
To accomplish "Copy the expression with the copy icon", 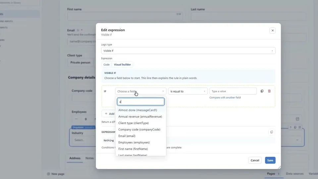I will [x=272, y=132].
